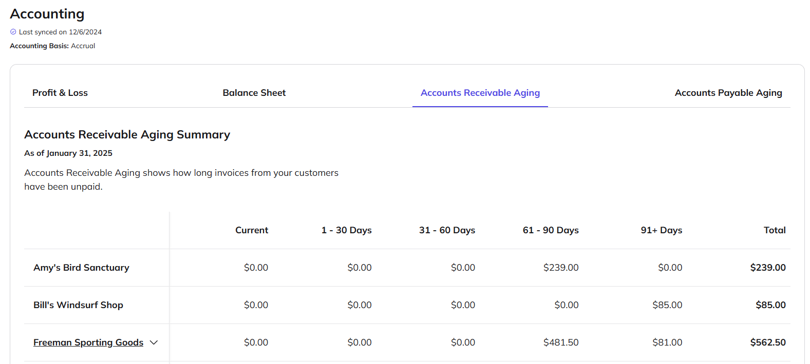This screenshot has width=810, height=364.
Task: Click the Current column header
Action: pos(252,230)
